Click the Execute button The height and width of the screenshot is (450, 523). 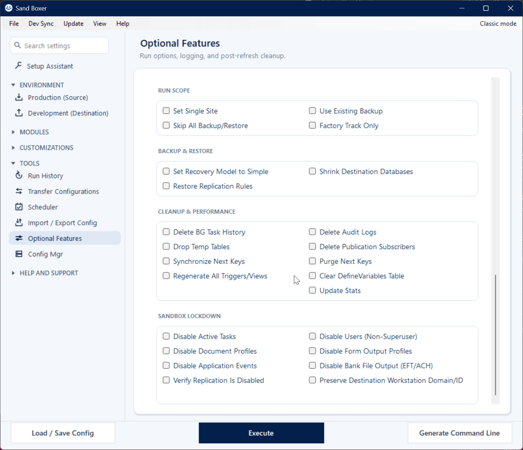[x=261, y=433]
